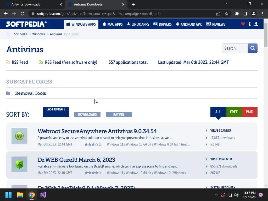This screenshot has width=268, height=201.
Task: Sort the list by Last Update
Action: tap(56, 112)
